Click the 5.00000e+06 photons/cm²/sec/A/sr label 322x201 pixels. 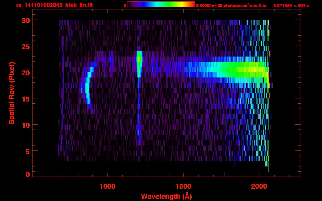[x=231, y=5]
